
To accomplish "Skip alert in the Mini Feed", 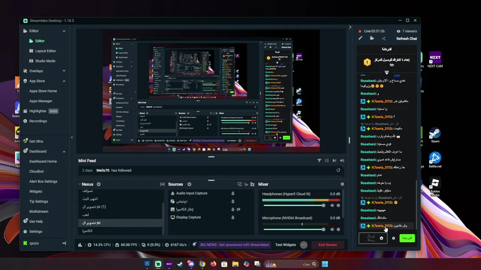I will 334,160.
